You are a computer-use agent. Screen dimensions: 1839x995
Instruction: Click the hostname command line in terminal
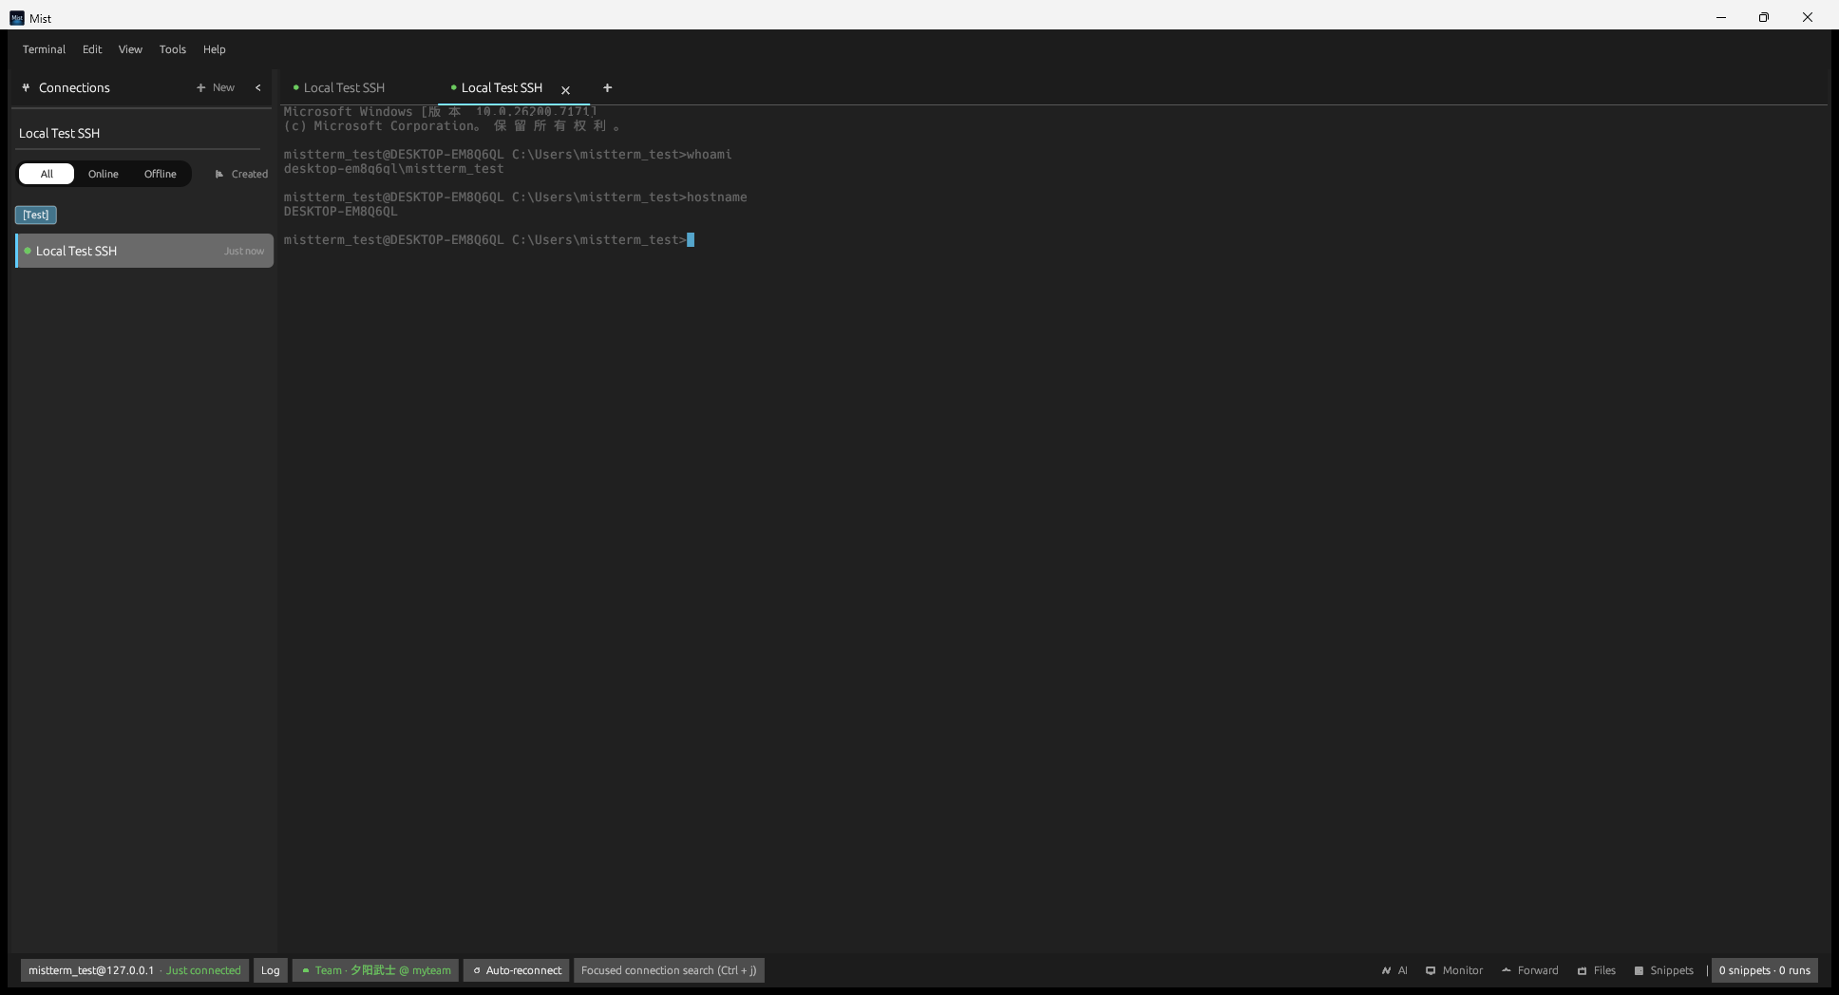pos(515,197)
